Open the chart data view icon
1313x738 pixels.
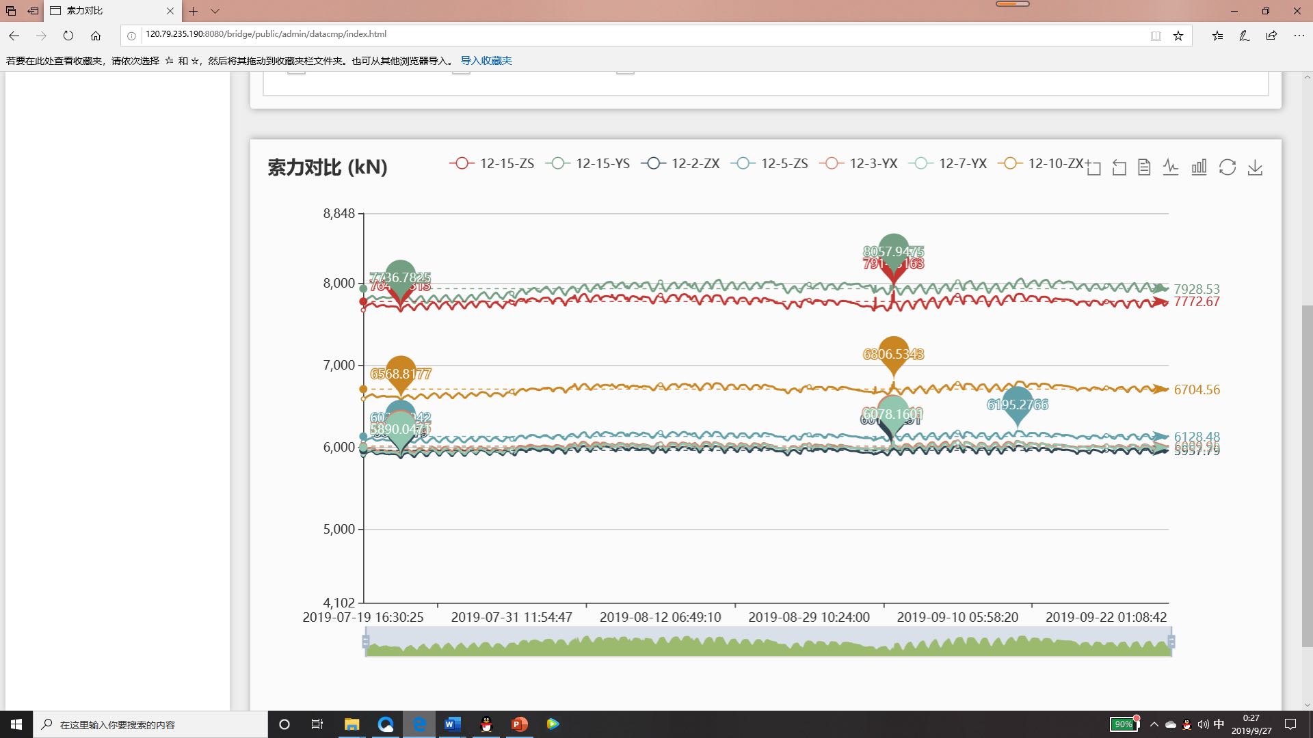(x=1144, y=167)
